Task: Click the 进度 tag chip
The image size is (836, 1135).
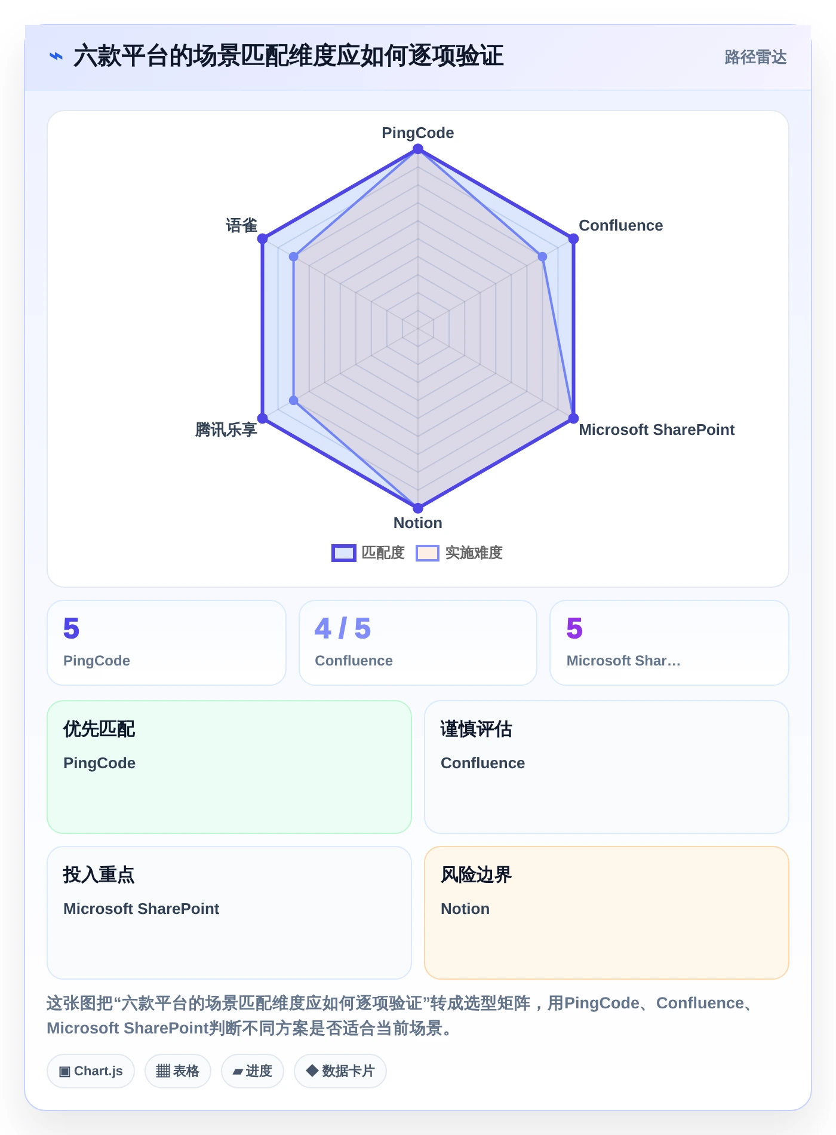Action: click(x=253, y=1071)
